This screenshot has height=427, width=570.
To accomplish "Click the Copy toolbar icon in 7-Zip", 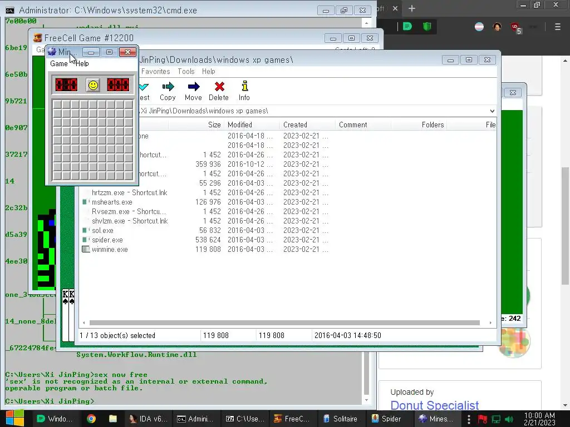I will (168, 91).
